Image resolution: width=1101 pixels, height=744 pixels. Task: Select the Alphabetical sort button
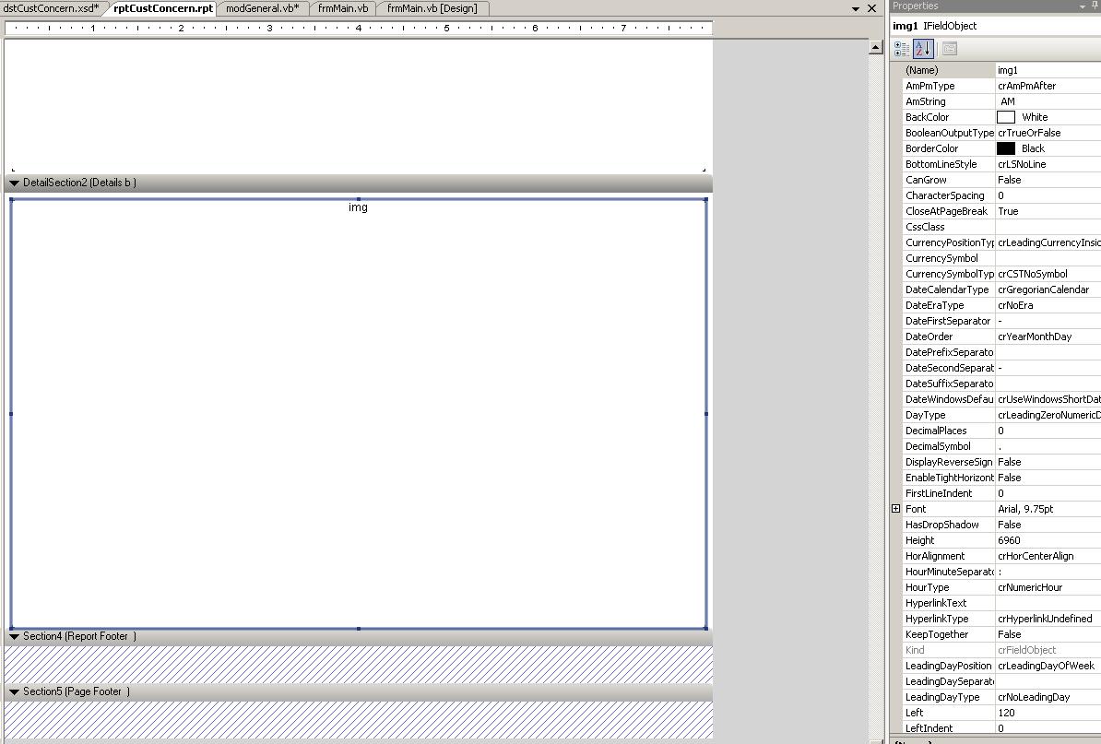point(923,49)
